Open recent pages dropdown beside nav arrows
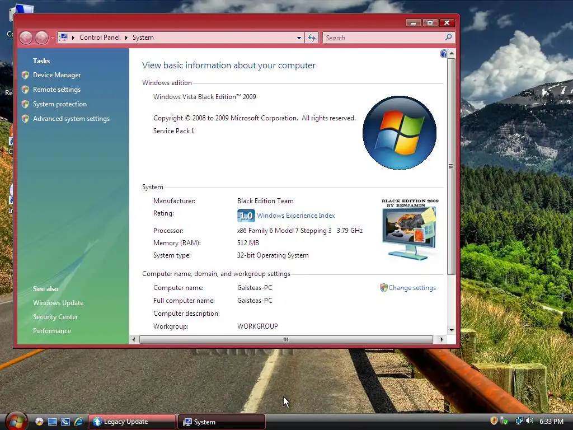This screenshot has height=430, width=573. pos(53,38)
